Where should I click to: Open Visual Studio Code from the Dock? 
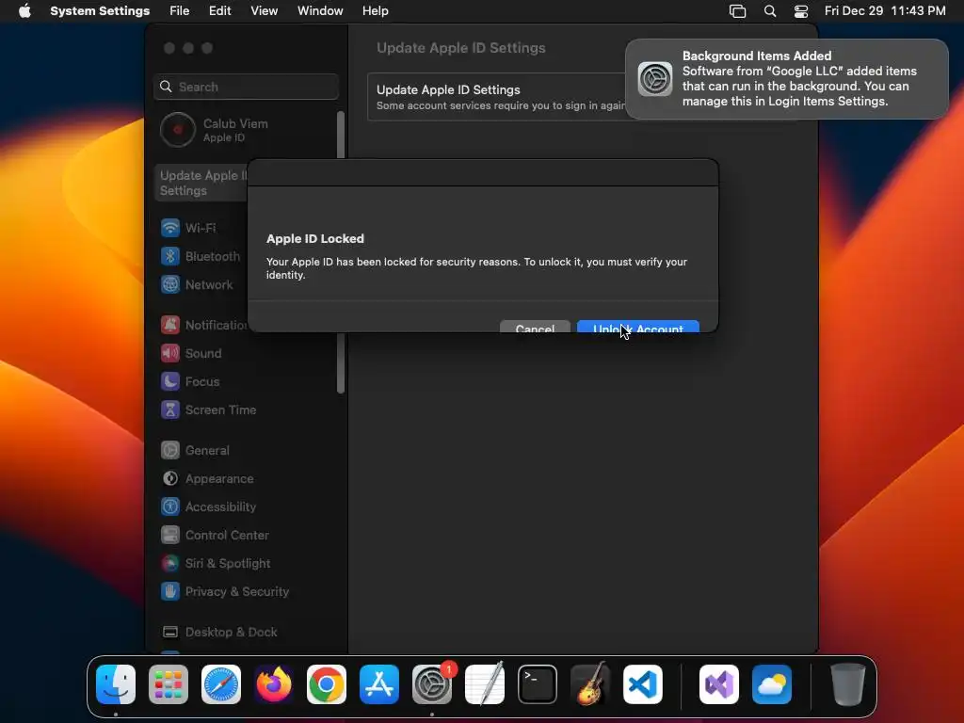[x=643, y=683]
